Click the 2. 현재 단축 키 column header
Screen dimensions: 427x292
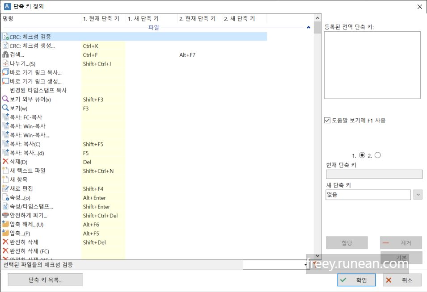click(199, 18)
